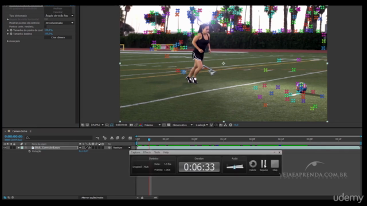Screen dimensions: 367x206
Task: Click the pause Resume recording button
Action: (x=264, y=164)
